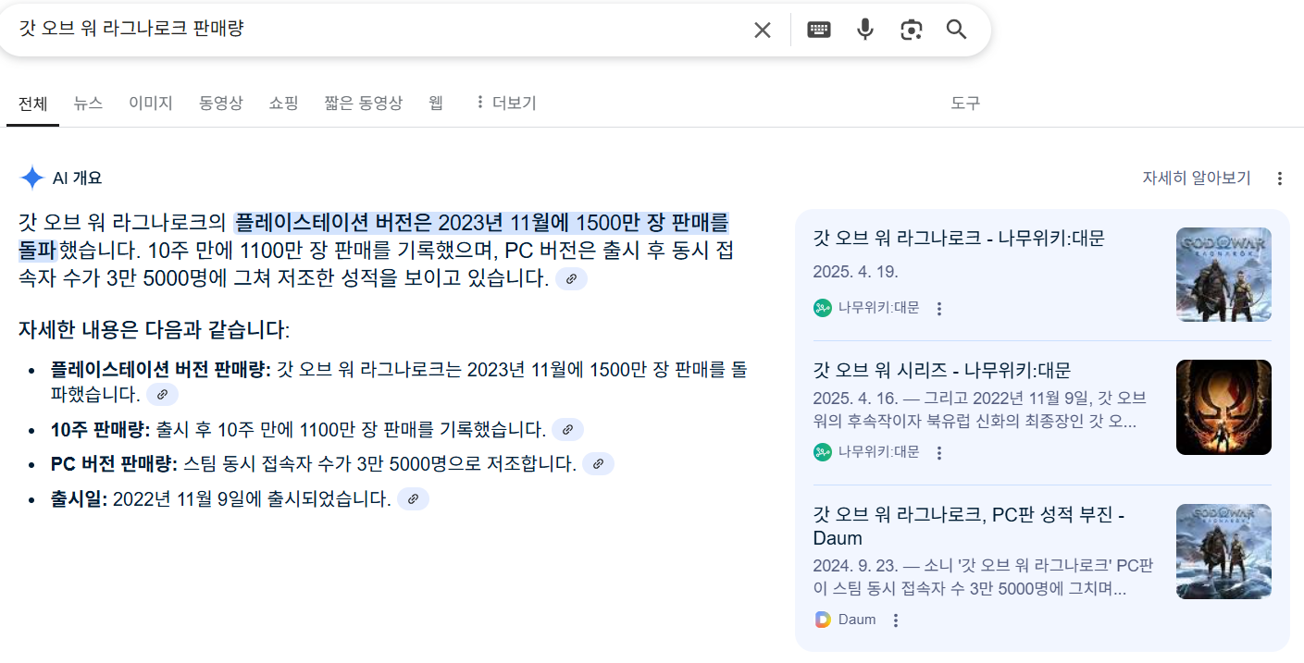Open source link for 출시일 bullet
1304x663 pixels.
pyautogui.click(x=413, y=499)
